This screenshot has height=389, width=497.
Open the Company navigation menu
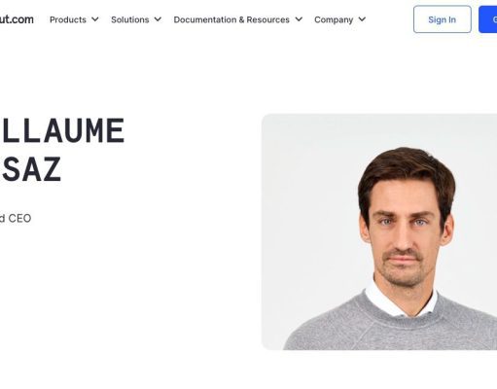click(340, 19)
